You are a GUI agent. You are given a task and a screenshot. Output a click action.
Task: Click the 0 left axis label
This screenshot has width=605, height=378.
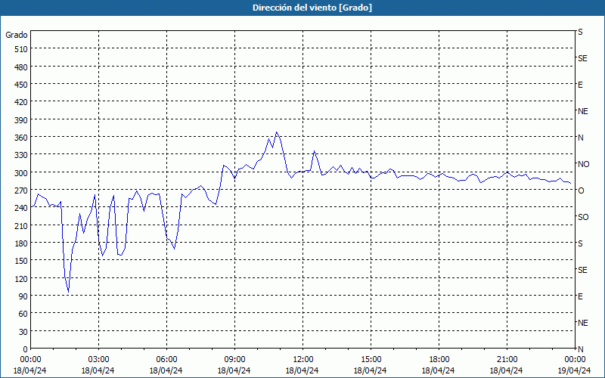pyautogui.click(x=26, y=349)
